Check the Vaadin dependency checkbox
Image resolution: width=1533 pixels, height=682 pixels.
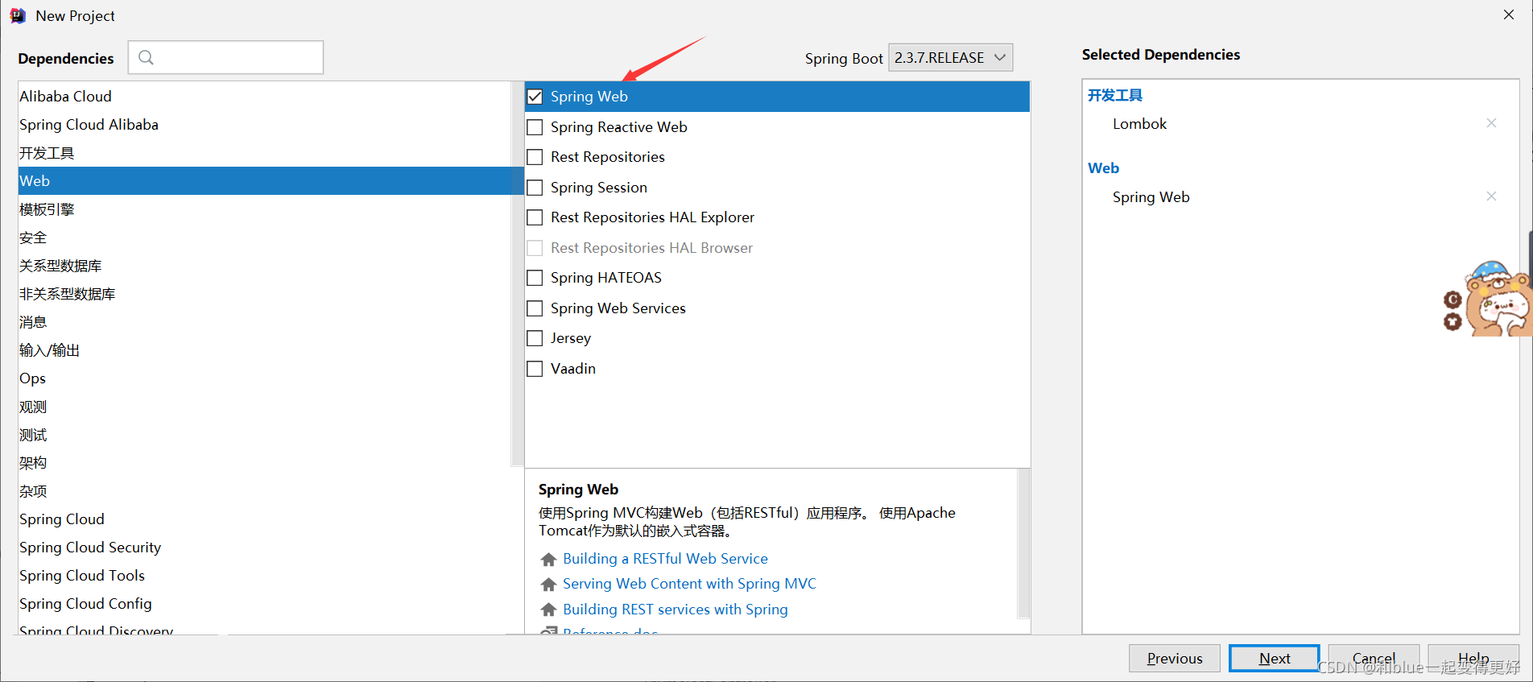(535, 369)
